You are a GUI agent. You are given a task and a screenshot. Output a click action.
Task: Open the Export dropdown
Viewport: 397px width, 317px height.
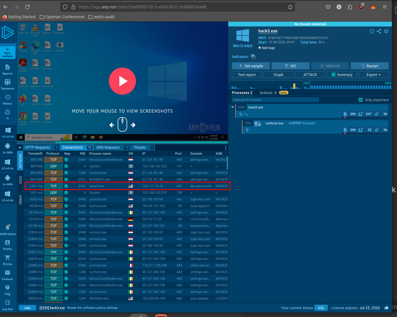[x=374, y=75]
